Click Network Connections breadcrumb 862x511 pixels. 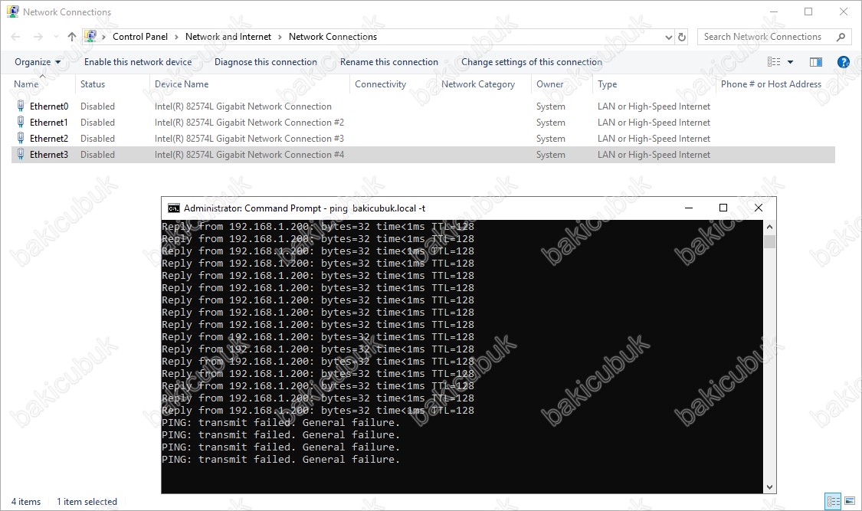click(333, 37)
